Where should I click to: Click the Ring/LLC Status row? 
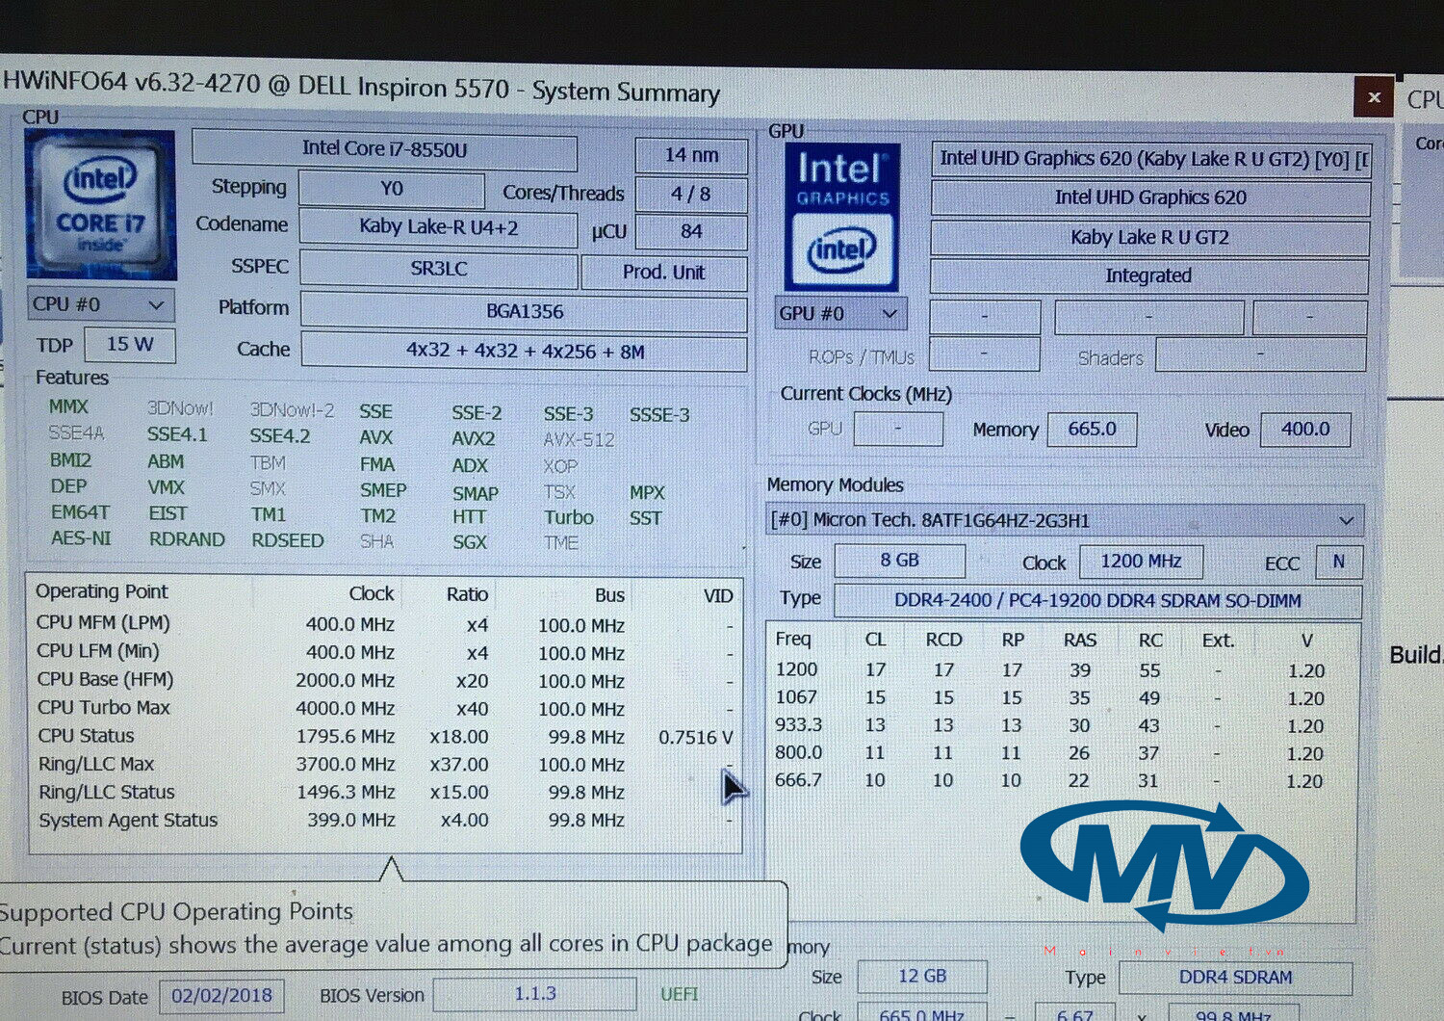pos(385,792)
